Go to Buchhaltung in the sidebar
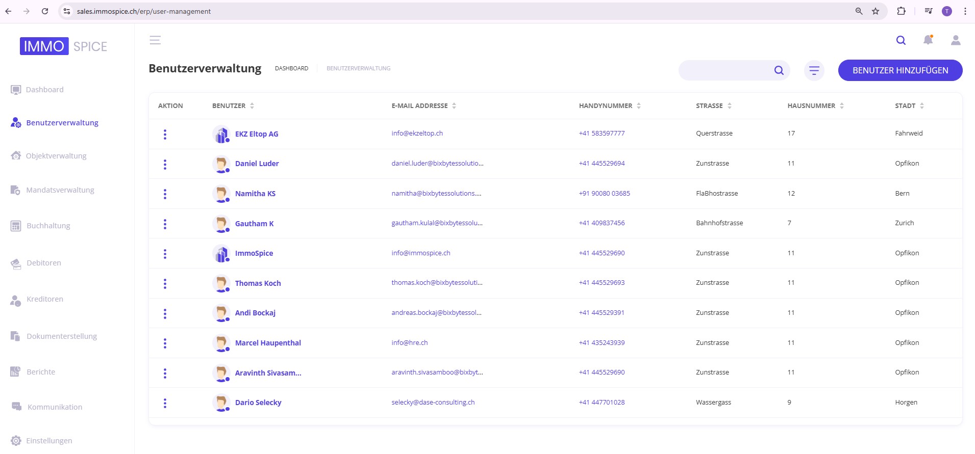Image resolution: width=975 pixels, height=454 pixels. [x=48, y=226]
